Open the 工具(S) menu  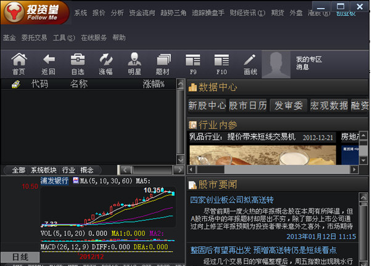pyautogui.click(x=64, y=38)
